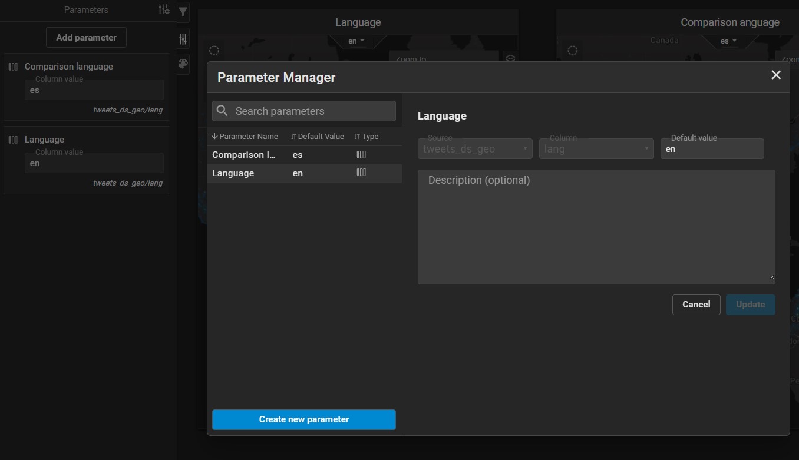
Task: Close the Parameter Manager dialog
Action: (x=776, y=75)
